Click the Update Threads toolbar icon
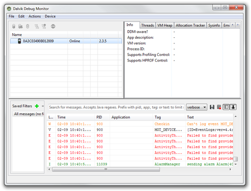Viewport: 251px width, 191px height. (x=37, y=26)
